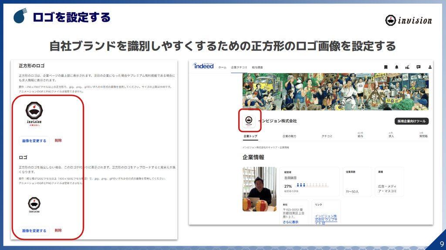This screenshot has height=250, width=446.
Task: Click 画像を変更する under 正方形のロゴ
Action: 34,140
